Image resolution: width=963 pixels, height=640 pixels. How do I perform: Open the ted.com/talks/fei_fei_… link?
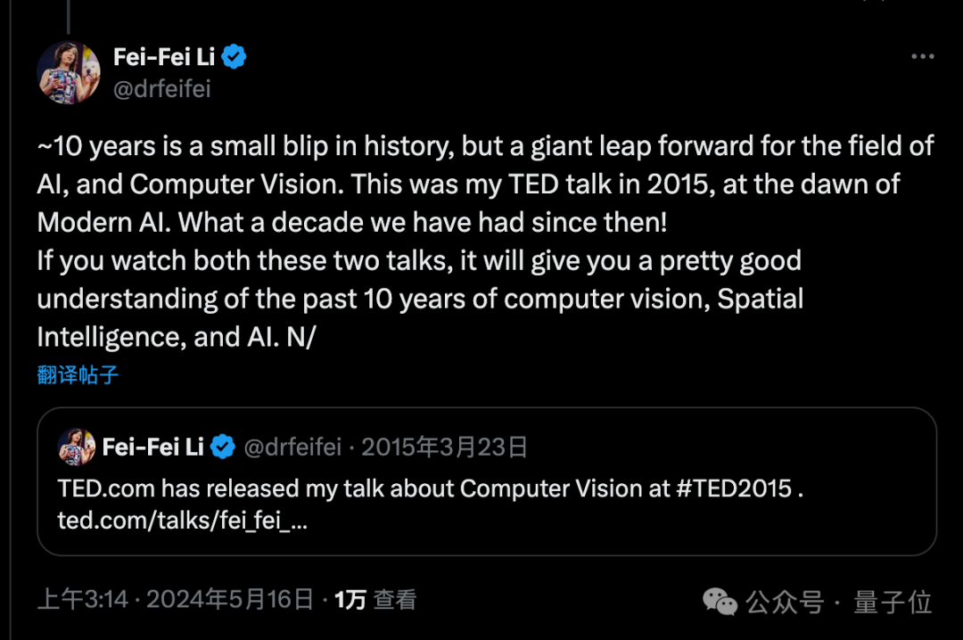point(183,521)
